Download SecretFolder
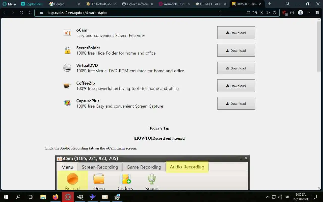The height and width of the screenshot is (202, 323). (x=236, y=50)
